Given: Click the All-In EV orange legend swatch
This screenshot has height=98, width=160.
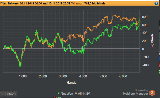Looking at the screenshot, I should tap(76, 94).
